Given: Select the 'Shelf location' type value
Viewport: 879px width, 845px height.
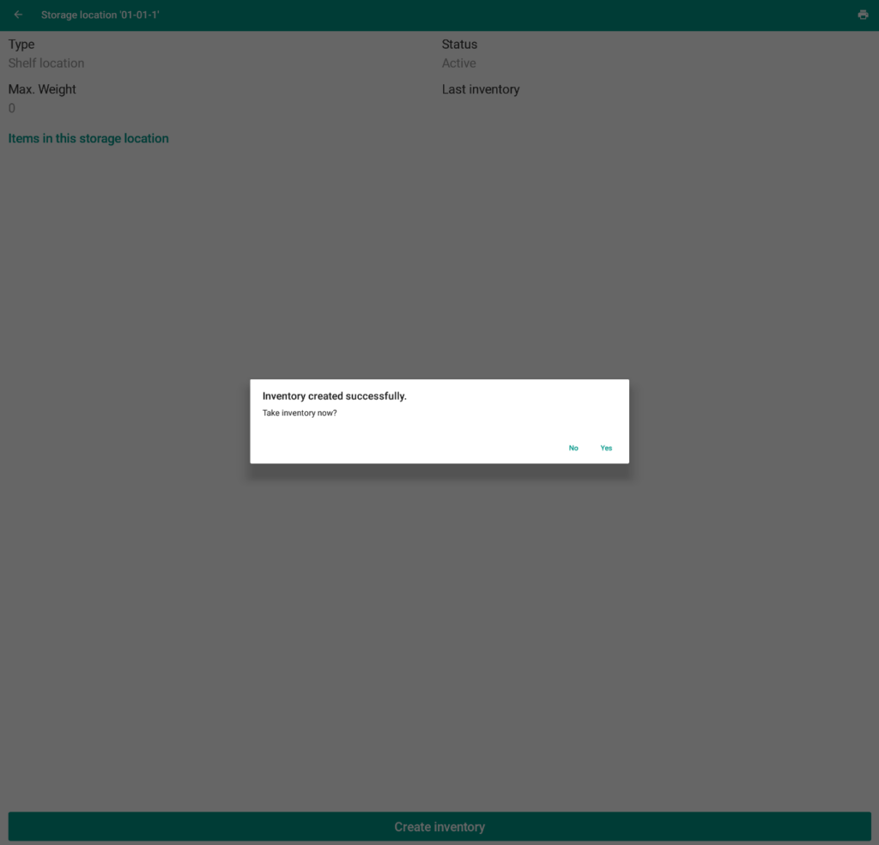Looking at the screenshot, I should click(46, 63).
